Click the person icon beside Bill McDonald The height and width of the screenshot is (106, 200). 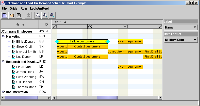(13, 42)
